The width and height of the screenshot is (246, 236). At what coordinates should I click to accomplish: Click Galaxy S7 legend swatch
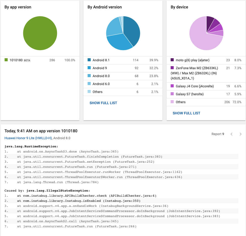(172, 94)
